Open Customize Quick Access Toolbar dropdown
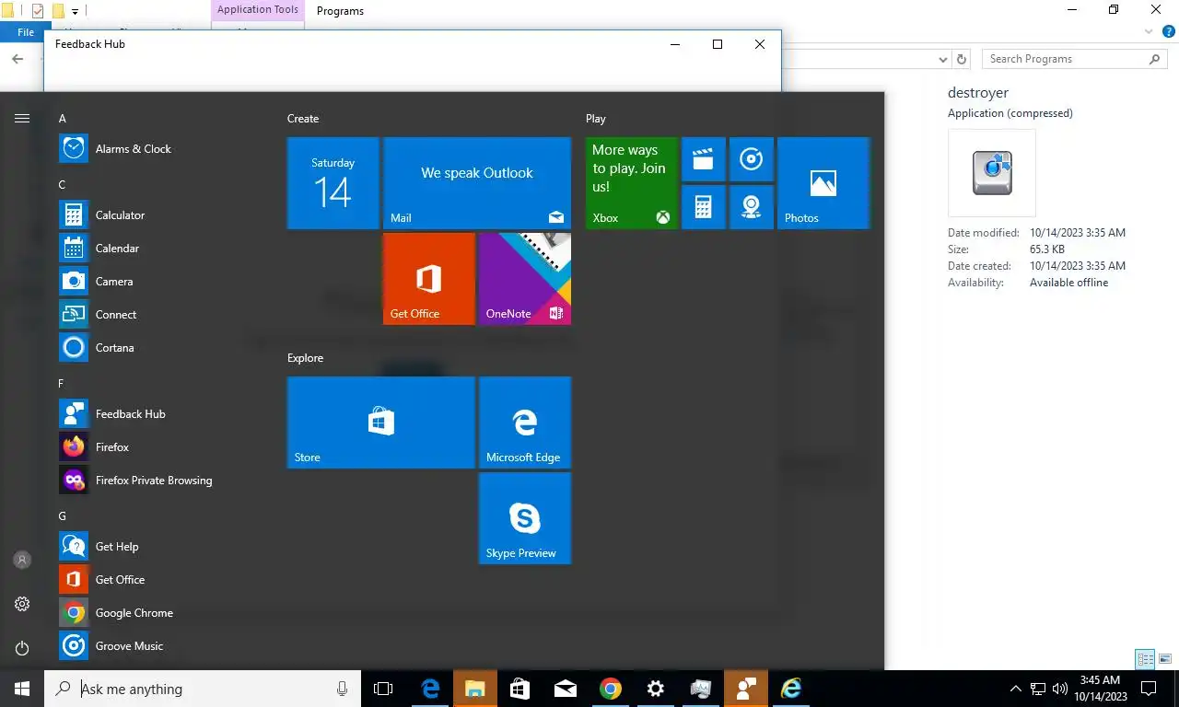This screenshot has height=707, width=1179. [76, 12]
